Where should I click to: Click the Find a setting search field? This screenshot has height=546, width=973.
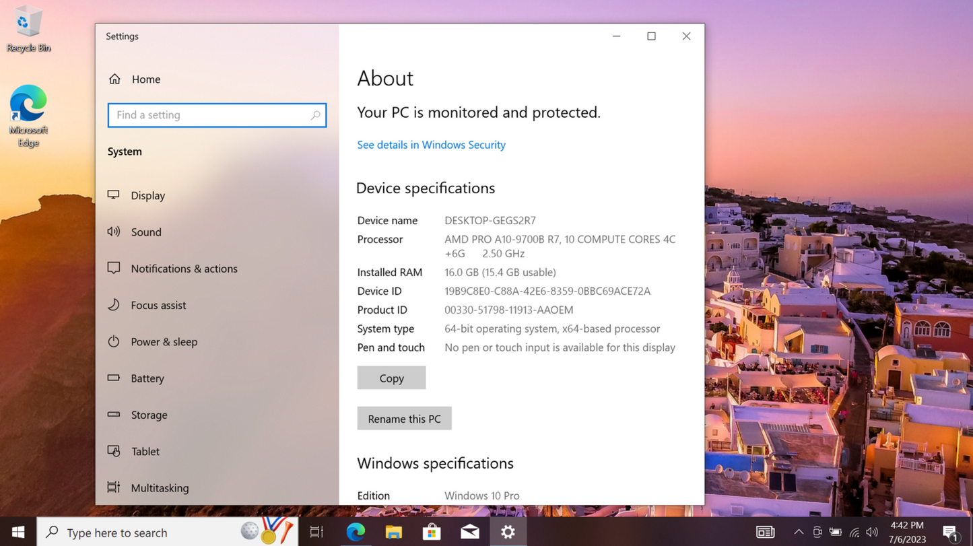click(217, 115)
